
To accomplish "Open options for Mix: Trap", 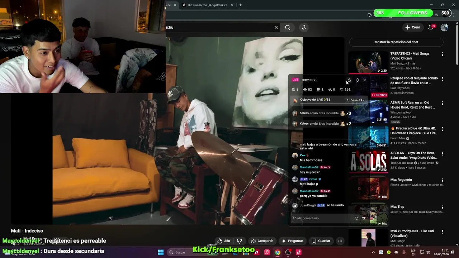I will tap(443, 207).
